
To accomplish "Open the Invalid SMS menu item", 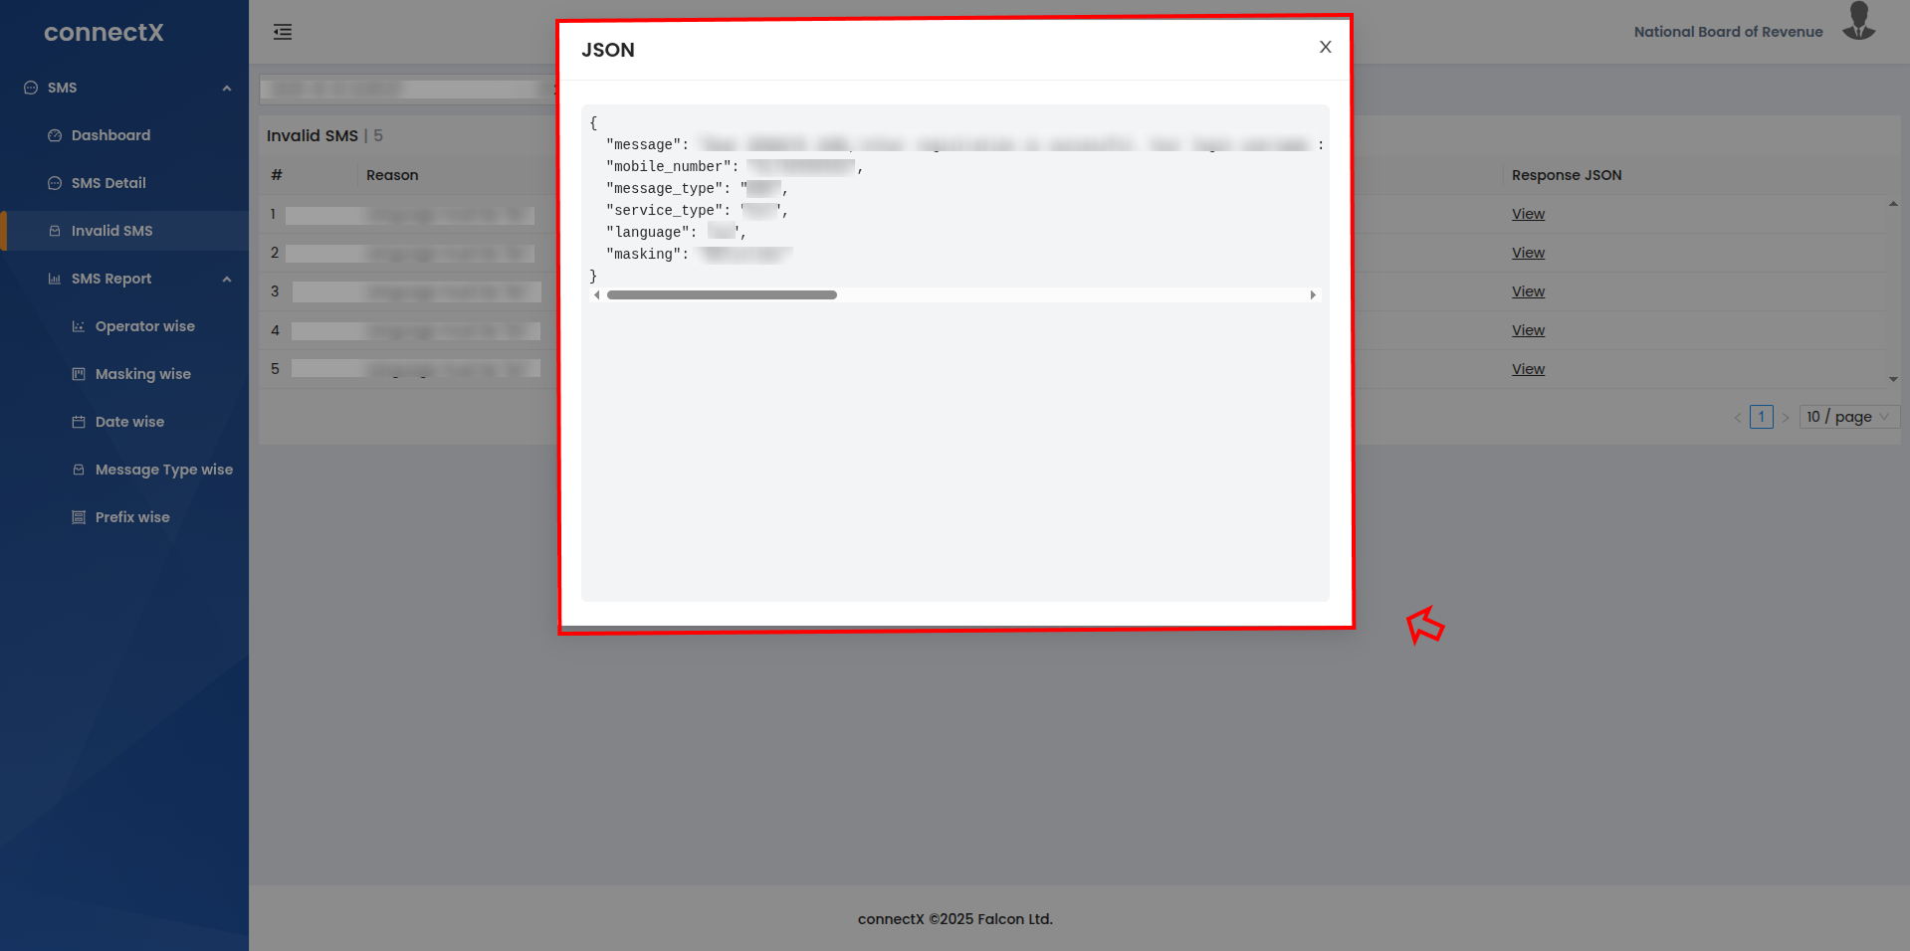I will [x=111, y=231].
